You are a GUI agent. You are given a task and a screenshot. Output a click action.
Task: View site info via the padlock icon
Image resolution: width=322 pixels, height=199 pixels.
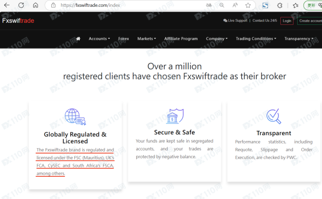[x=53, y=5]
